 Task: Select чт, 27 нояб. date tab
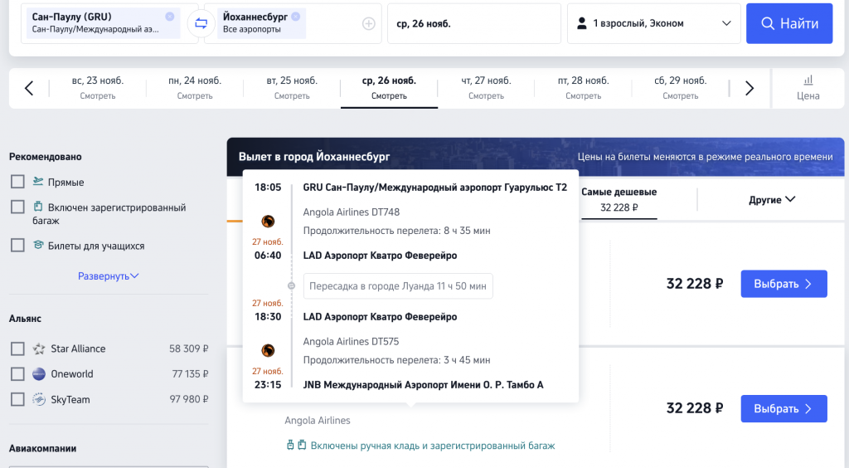click(x=486, y=88)
